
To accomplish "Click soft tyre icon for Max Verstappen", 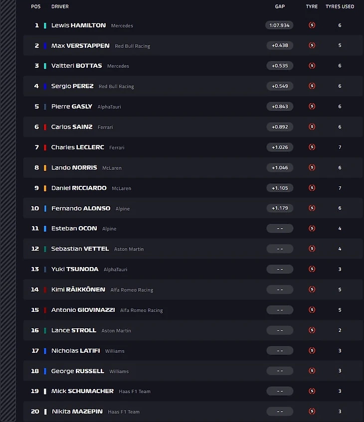I will 312,45.
